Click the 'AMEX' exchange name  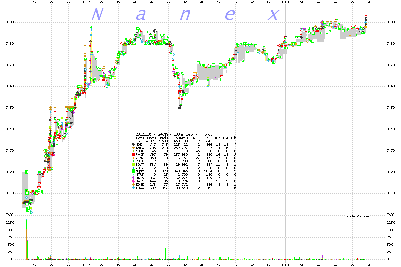tap(140, 147)
